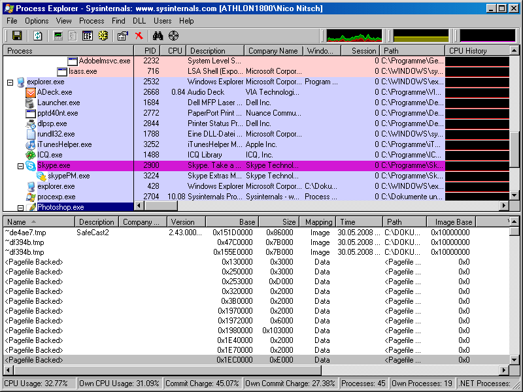Viewport: 523px width, 392px height.
Task: Click the ICQ.exe flower icon
Action: [31, 155]
